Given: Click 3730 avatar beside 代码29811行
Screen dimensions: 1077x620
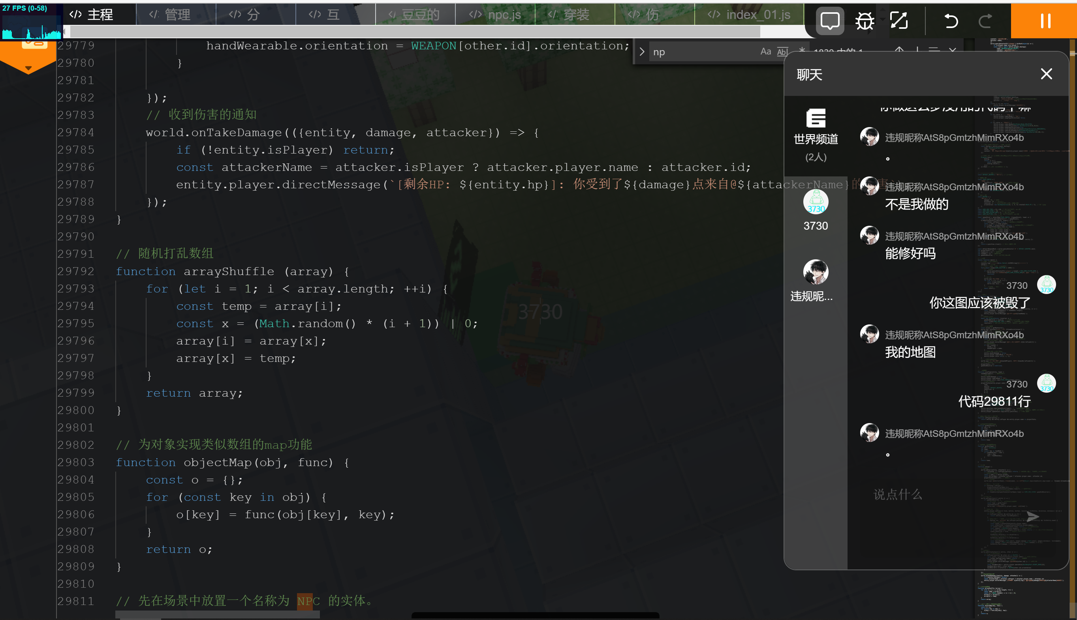Looking at the screenshot, I should point(1046,384).
